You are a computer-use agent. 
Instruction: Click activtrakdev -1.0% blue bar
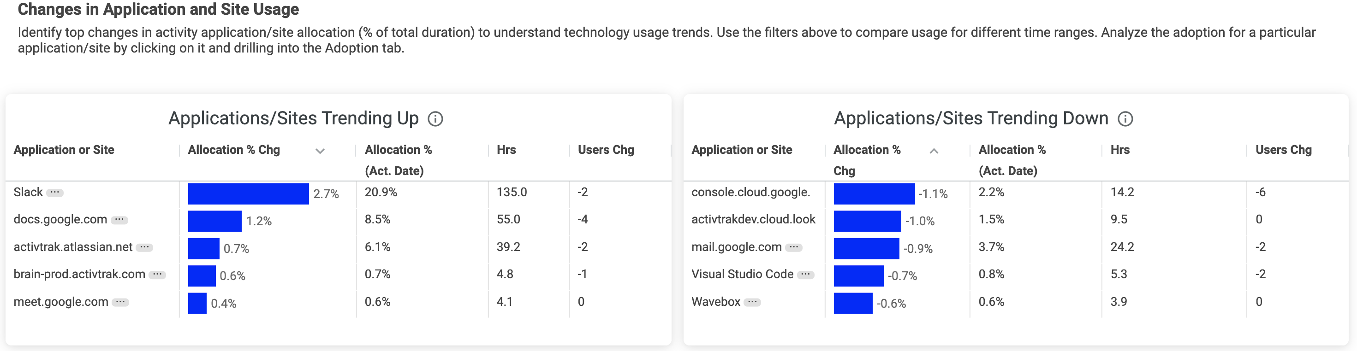[867, 221]
